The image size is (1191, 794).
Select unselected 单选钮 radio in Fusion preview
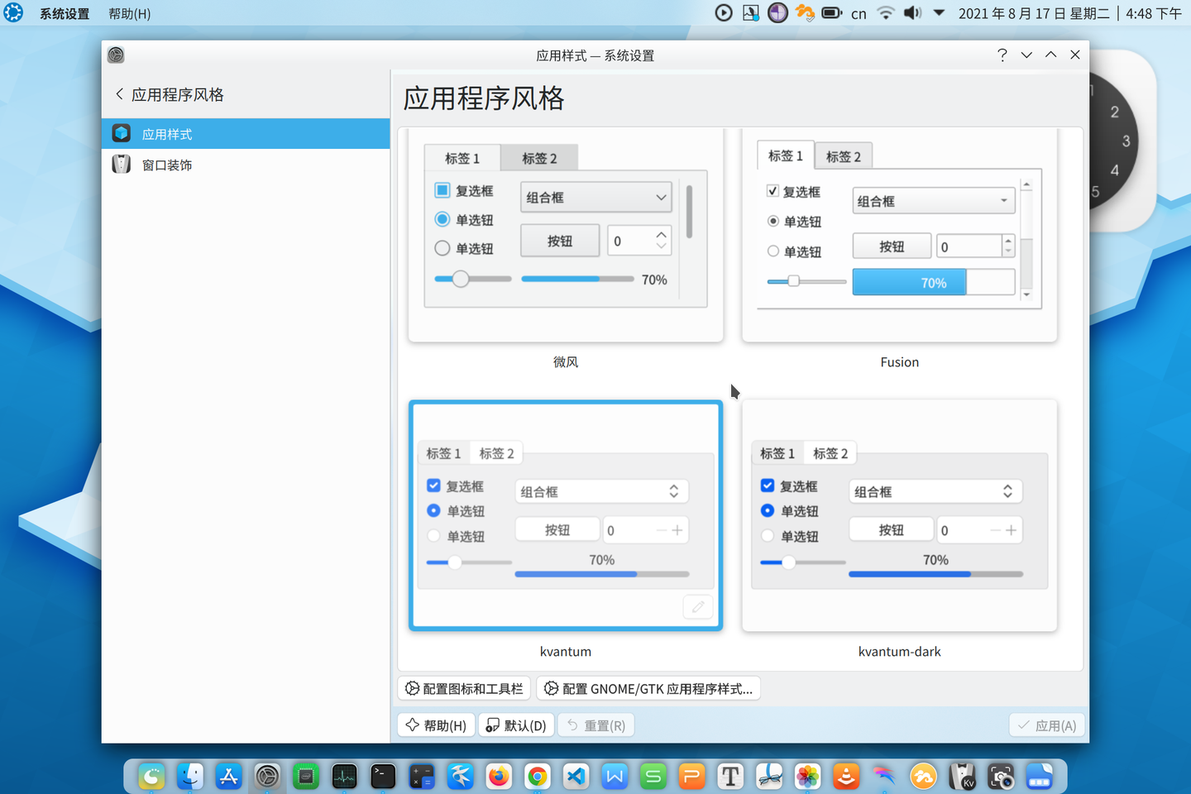click(x=773, y=251)
